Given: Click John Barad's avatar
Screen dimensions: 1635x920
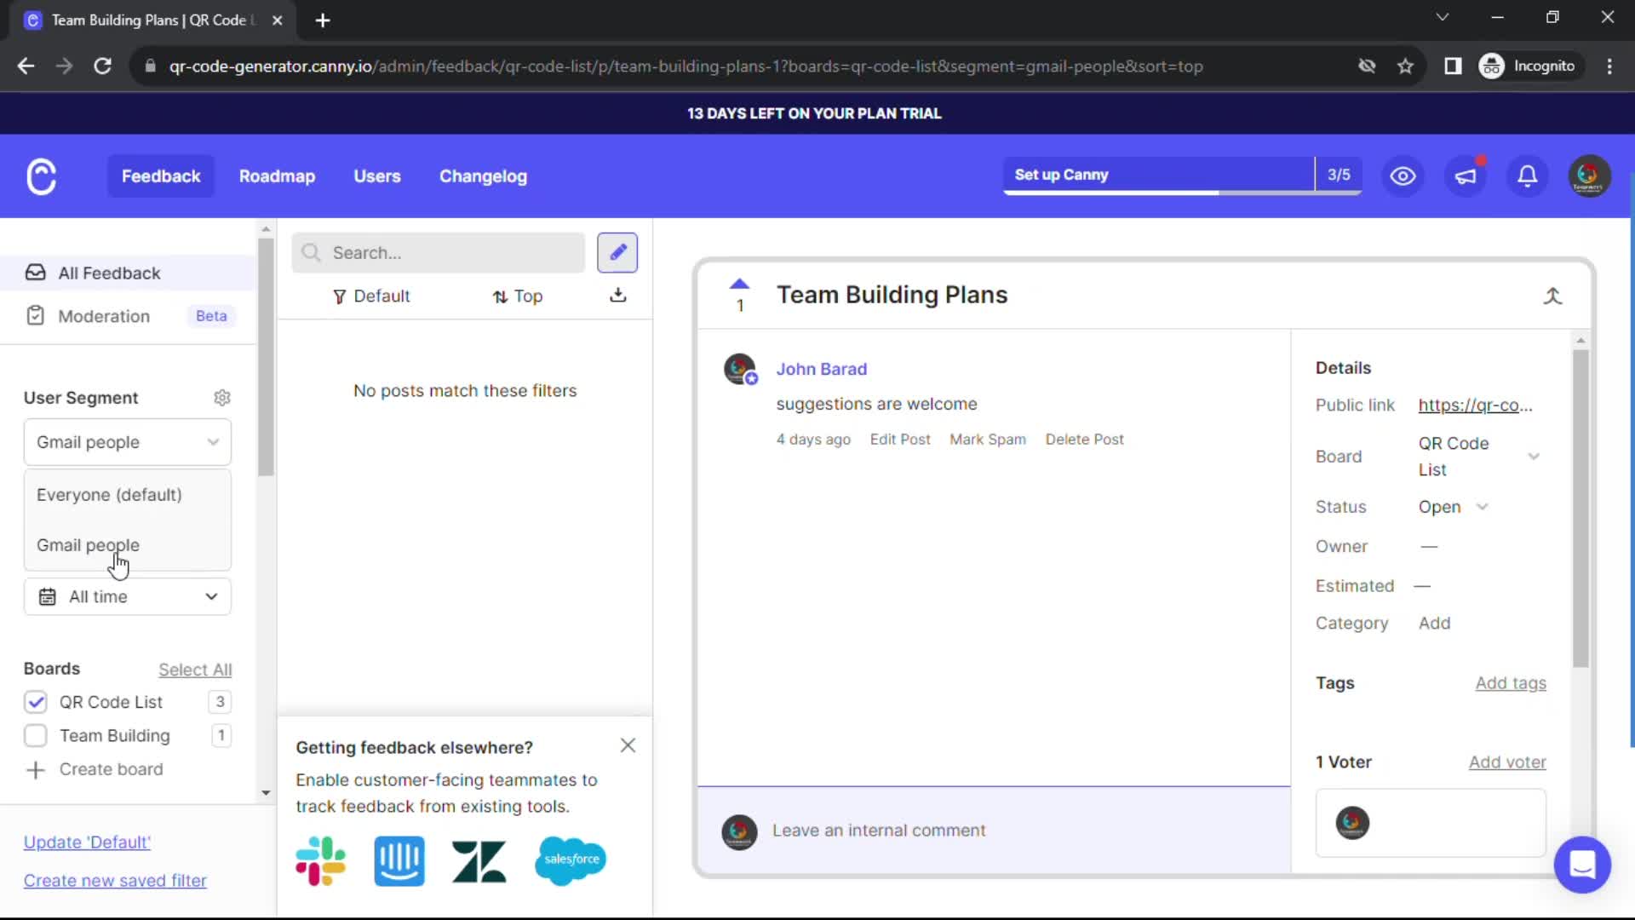Looking at the screenshot, I should (x=739, y=369).
